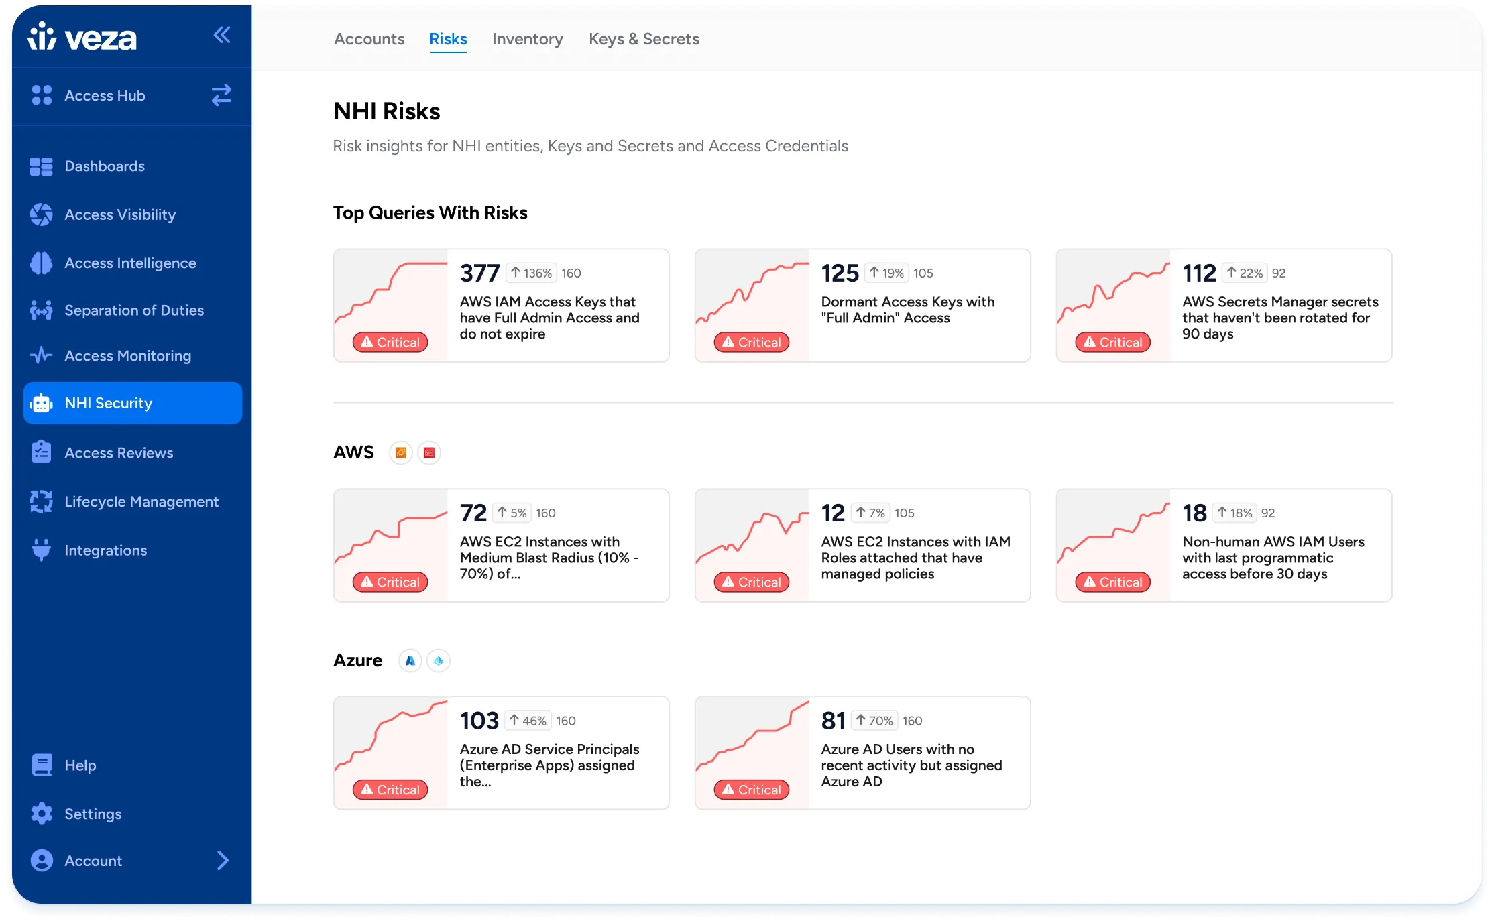
Task: Switch to the Accounts tab
Action: click(369, 39)
